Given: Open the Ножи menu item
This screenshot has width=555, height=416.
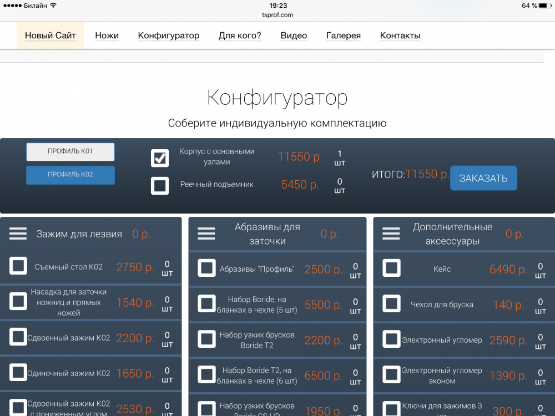Looking at the screenshot, I should [107, 35].
